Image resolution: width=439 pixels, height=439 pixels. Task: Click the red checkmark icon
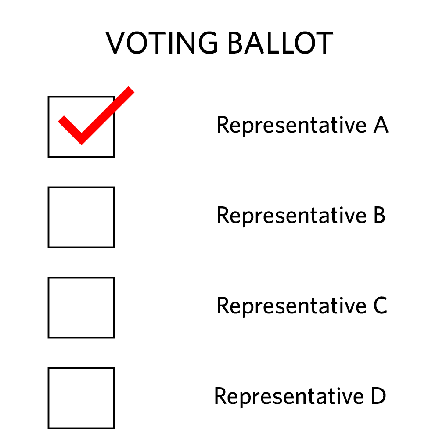[x=96, y=115]
